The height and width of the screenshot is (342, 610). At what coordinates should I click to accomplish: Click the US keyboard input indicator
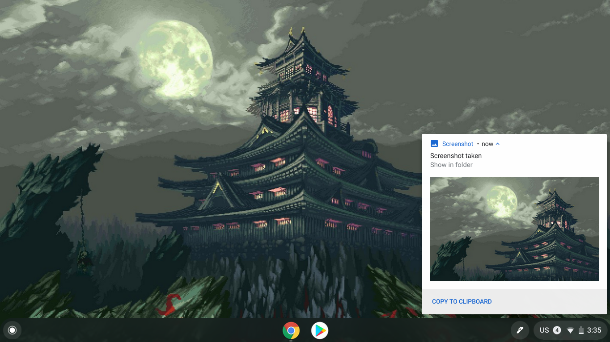coord(544,330)
